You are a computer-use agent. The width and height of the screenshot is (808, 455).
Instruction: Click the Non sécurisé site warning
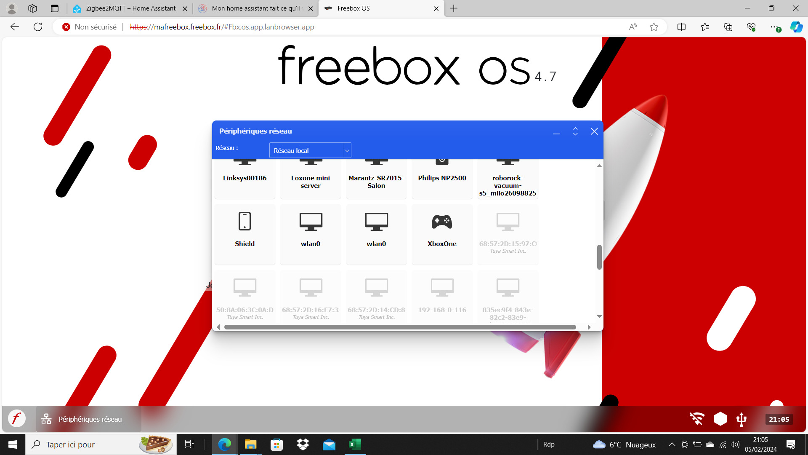tap(90, 27)
